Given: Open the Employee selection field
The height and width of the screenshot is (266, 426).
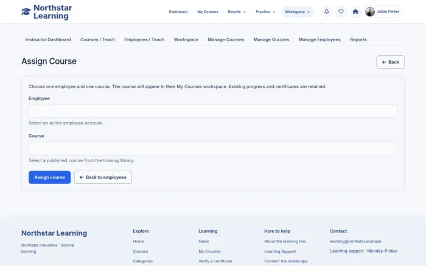Looking at the screenshot, I should 213,111.
